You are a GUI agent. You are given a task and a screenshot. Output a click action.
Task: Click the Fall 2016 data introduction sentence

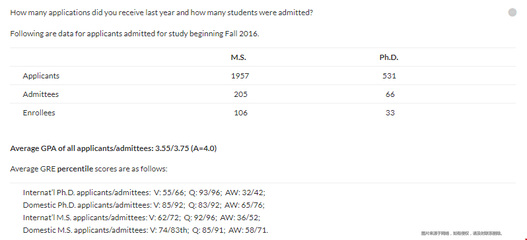point(135,34)
